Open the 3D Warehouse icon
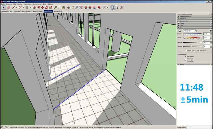213x129 pixels. pyautogui.click(x=86, y=8)
